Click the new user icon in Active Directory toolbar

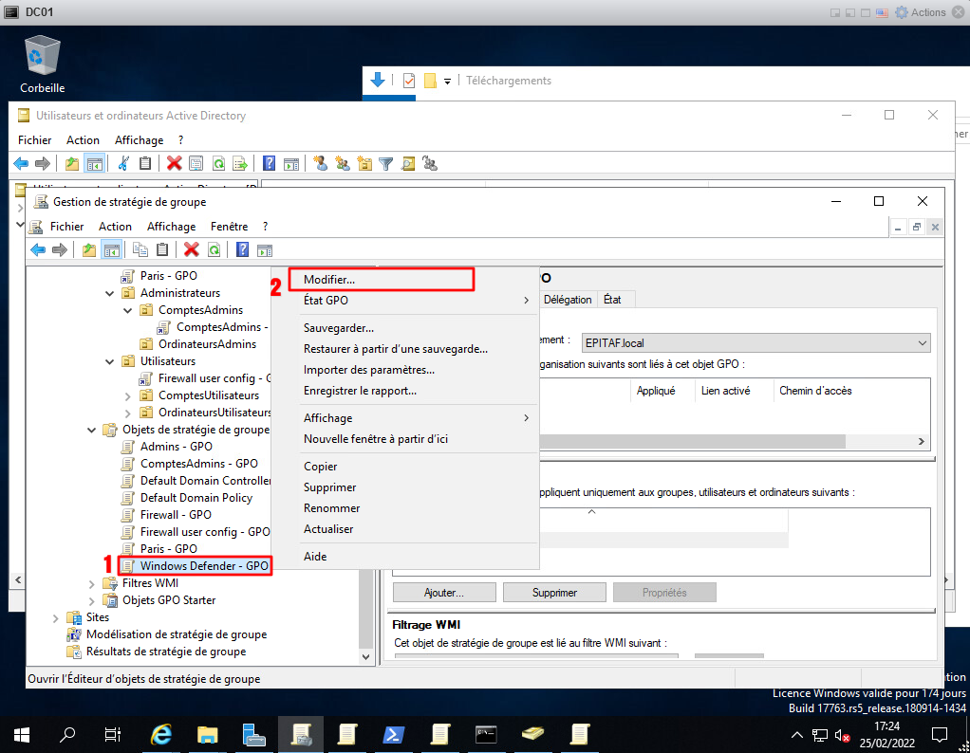coord(321,163)
